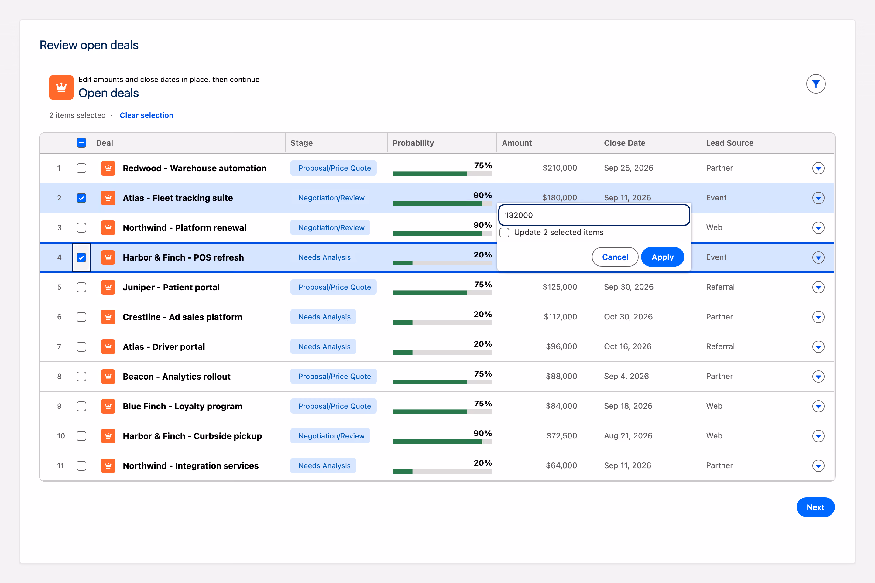This screenshot has height=583, width=875.
Task: Click Northwind - Integration services opportunity icon
Action: click(108, 465)
